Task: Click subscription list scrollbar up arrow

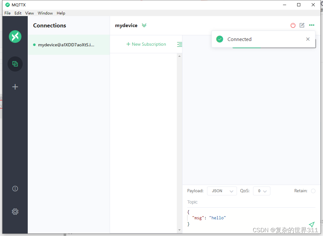Action: pyautogui.click(x=179, y=56)
